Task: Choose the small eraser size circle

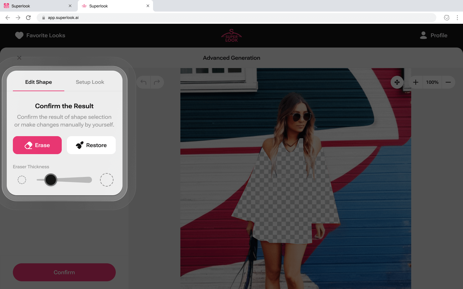Action: click(x=22, y=180)
